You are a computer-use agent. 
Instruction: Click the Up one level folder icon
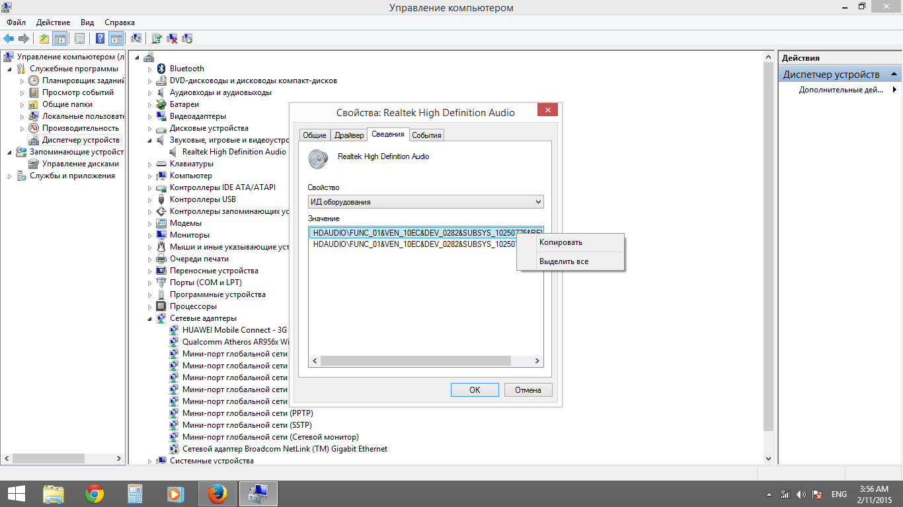[44, 38]
